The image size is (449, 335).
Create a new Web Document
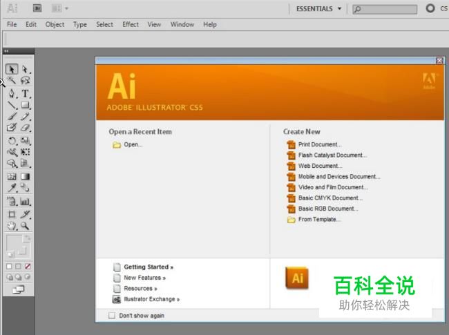[x=314, y=166]
